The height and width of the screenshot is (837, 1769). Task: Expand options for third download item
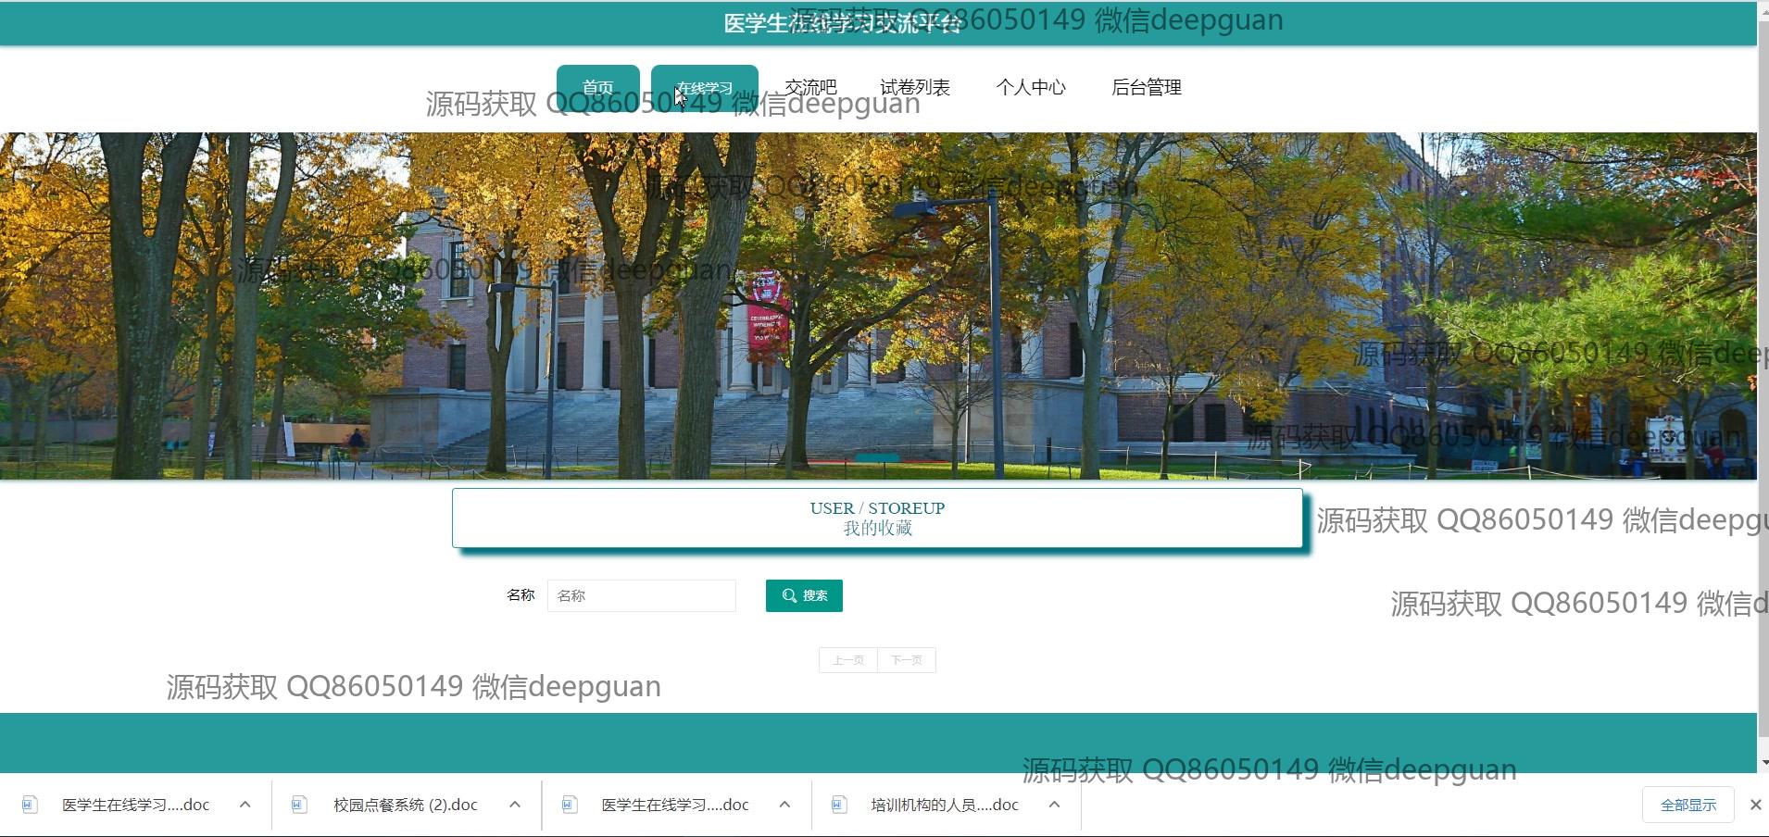(x=784, y=805)
